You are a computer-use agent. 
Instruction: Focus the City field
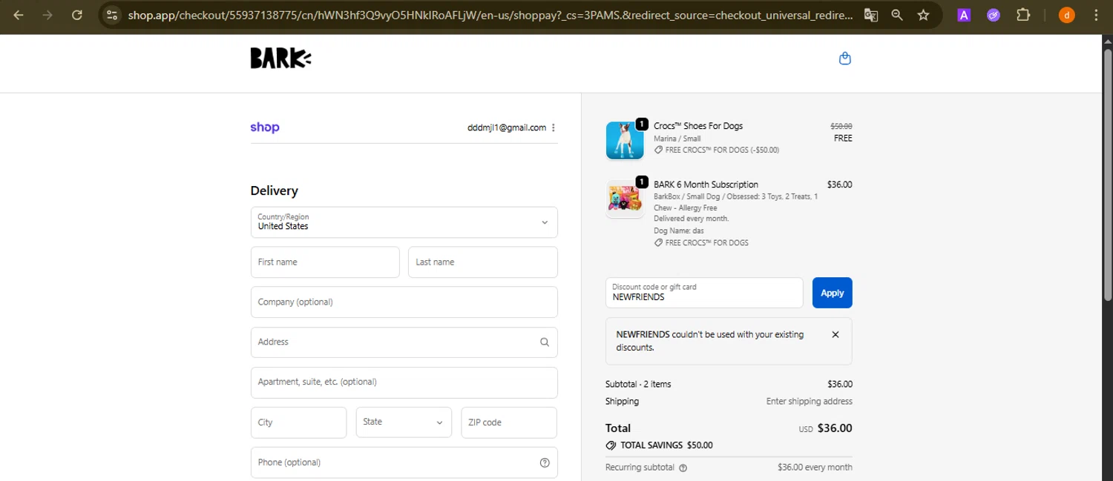[298, 422]
